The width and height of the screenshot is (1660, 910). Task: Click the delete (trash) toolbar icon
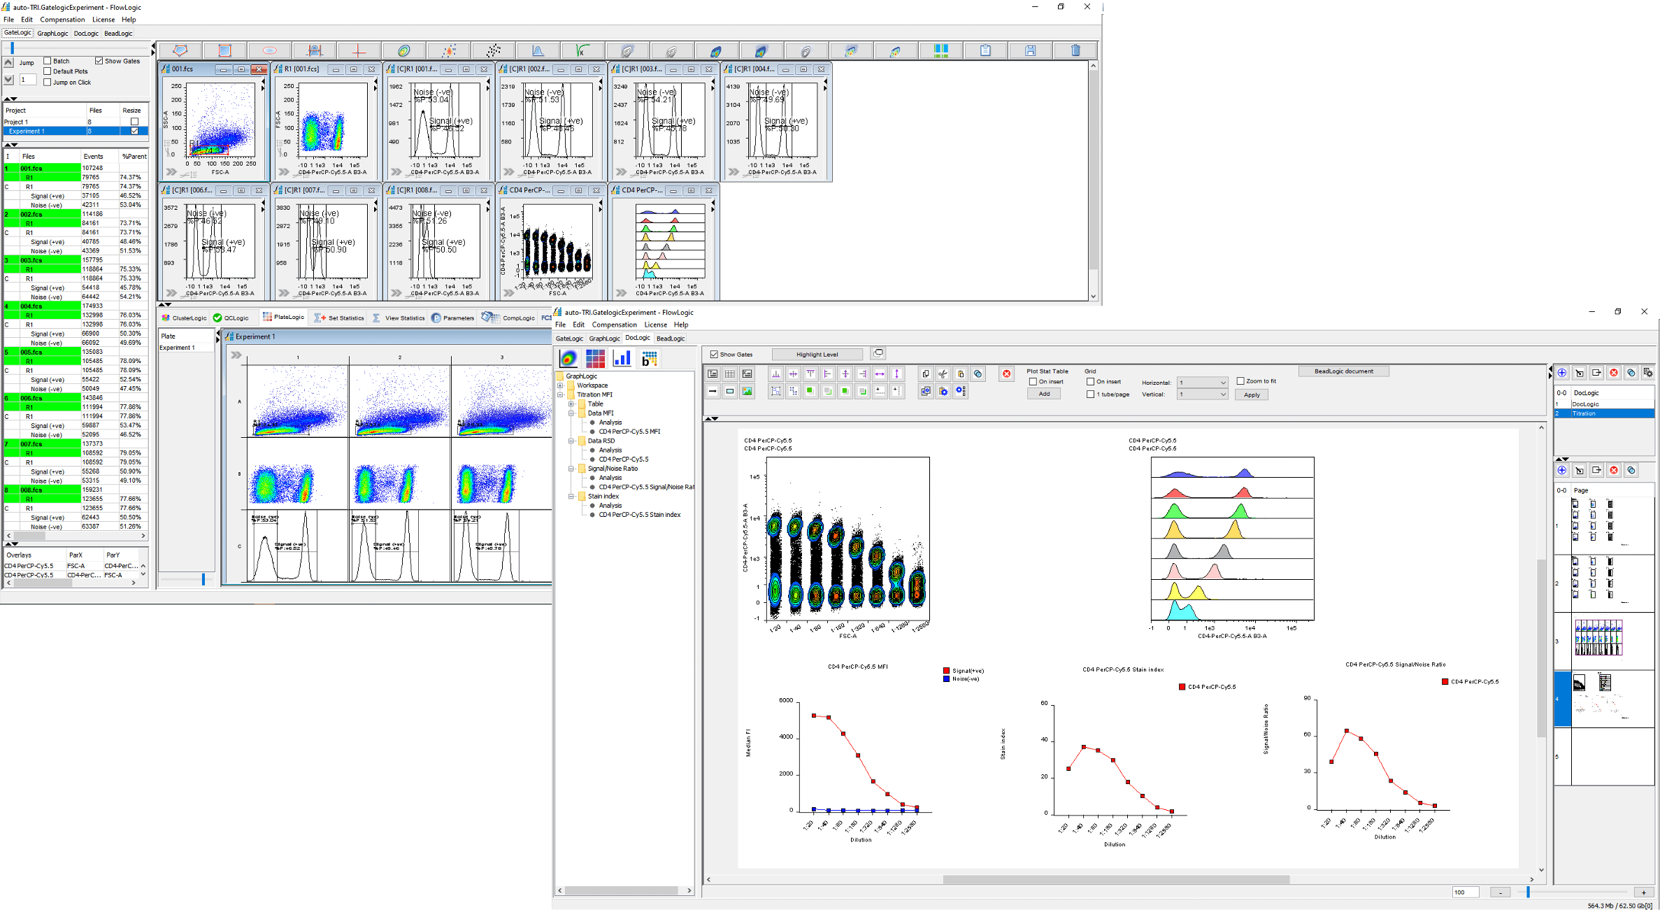[1075, 50]
